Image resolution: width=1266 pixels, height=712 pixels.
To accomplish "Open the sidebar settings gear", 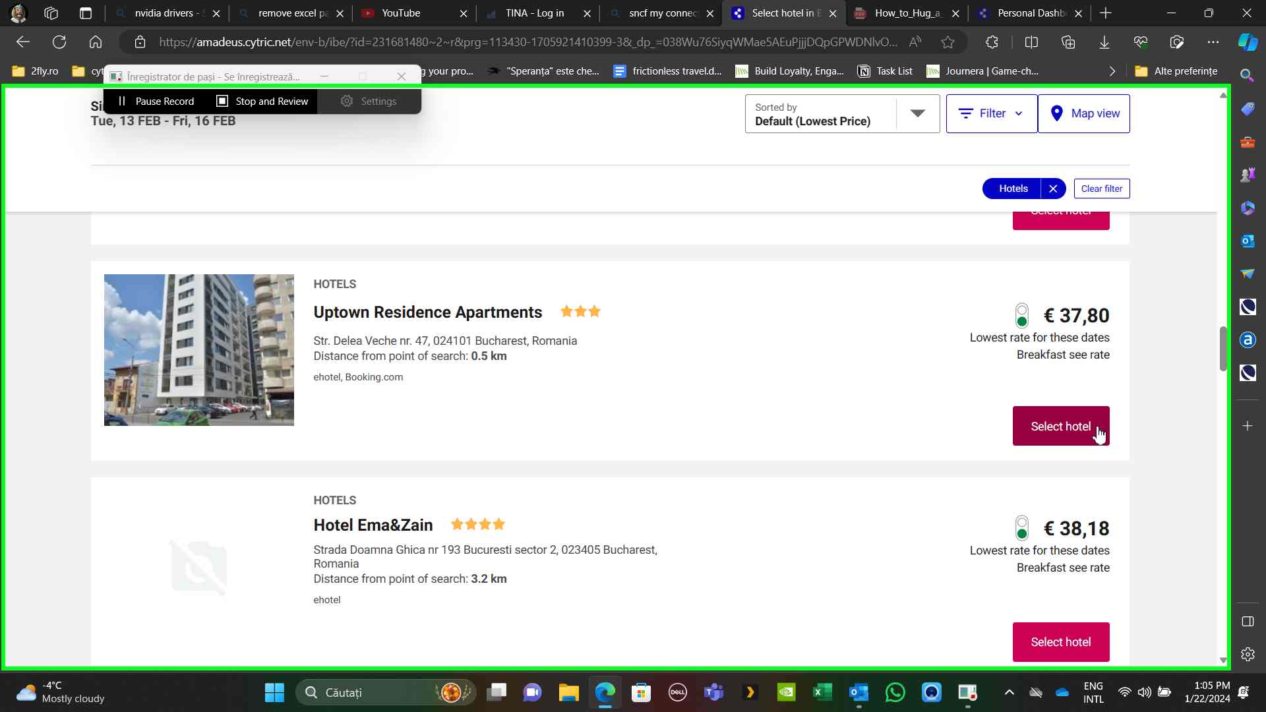I will coord(1247,655).
